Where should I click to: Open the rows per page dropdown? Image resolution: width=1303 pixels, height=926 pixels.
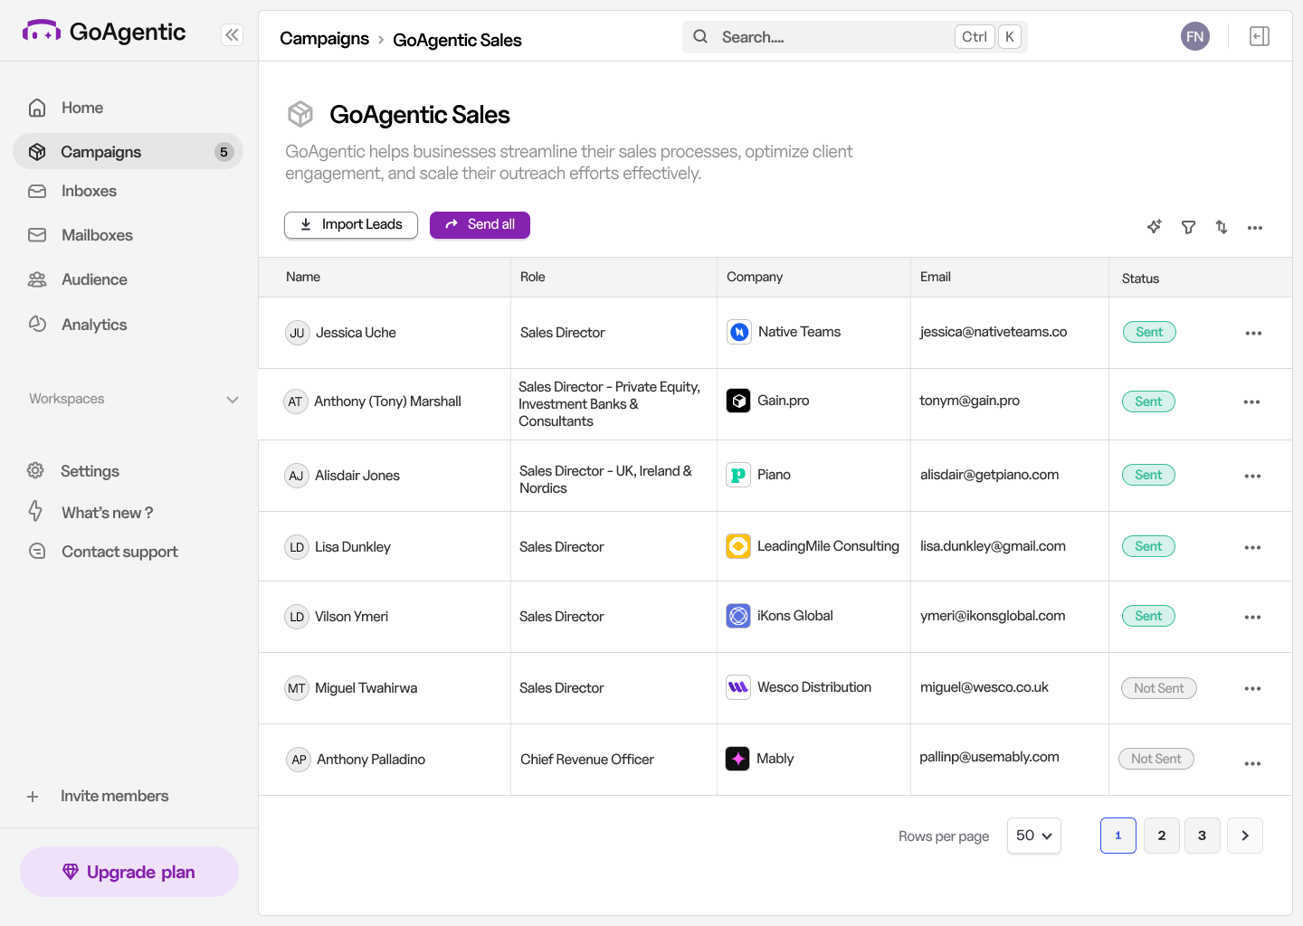1033,836
